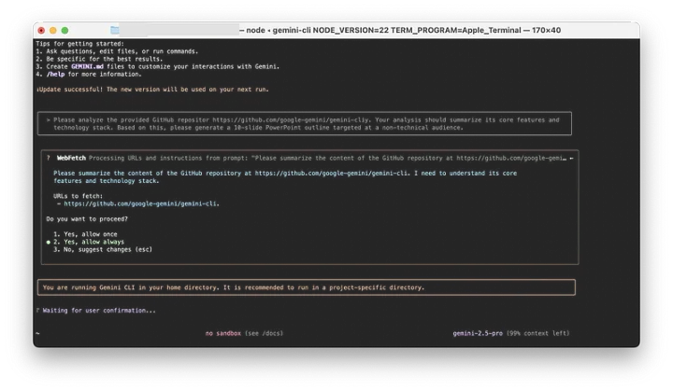The height and width of the screenshot is (391, 673).
Task: Click the '>' prompt symbol in the input box
Action: point(48,120)
